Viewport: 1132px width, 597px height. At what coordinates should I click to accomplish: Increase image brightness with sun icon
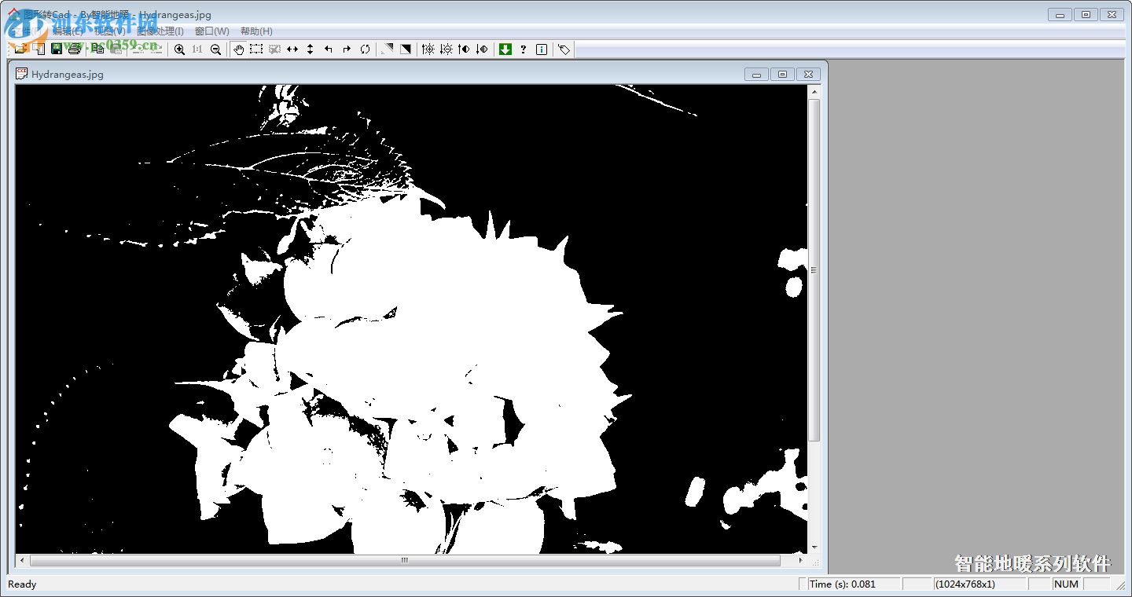click(x=428, y=49)
